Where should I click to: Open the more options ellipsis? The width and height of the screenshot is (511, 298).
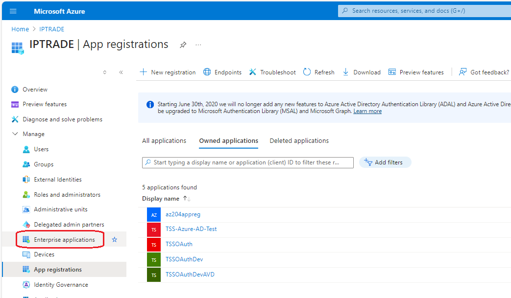[x=198, y=45]
